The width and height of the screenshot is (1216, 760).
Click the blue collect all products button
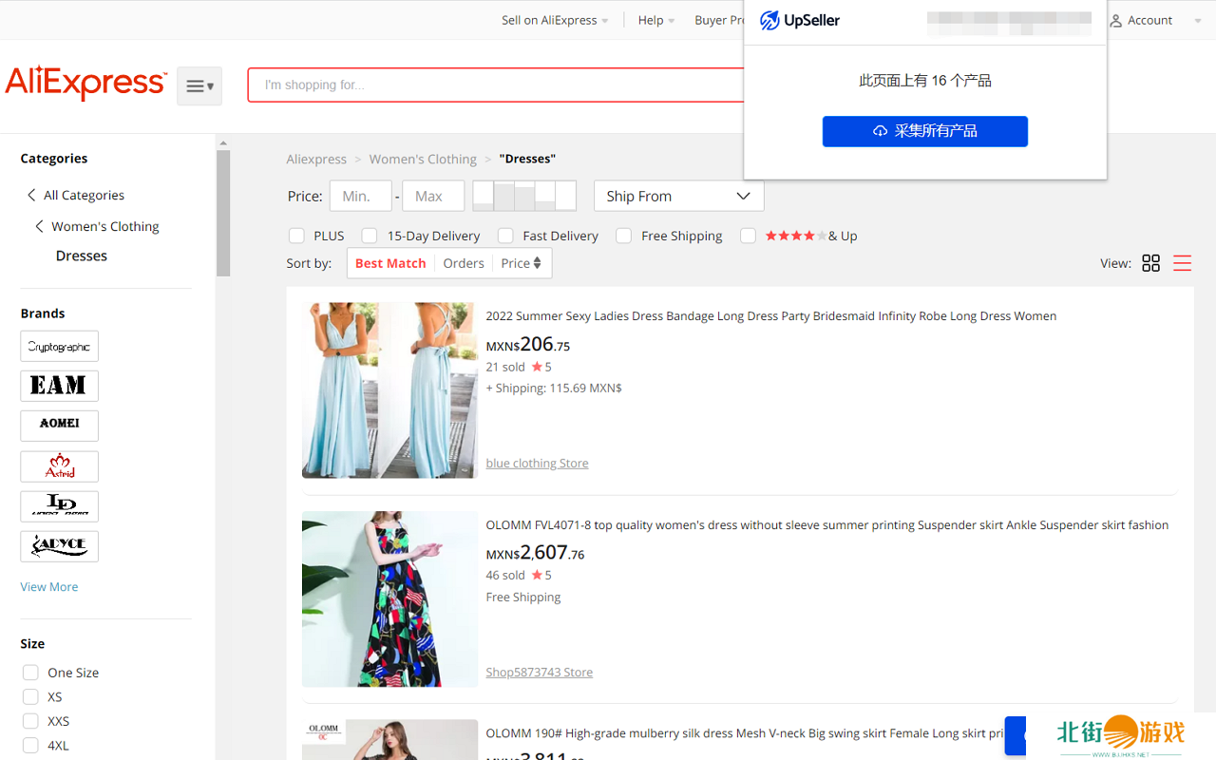coord(924,131)
